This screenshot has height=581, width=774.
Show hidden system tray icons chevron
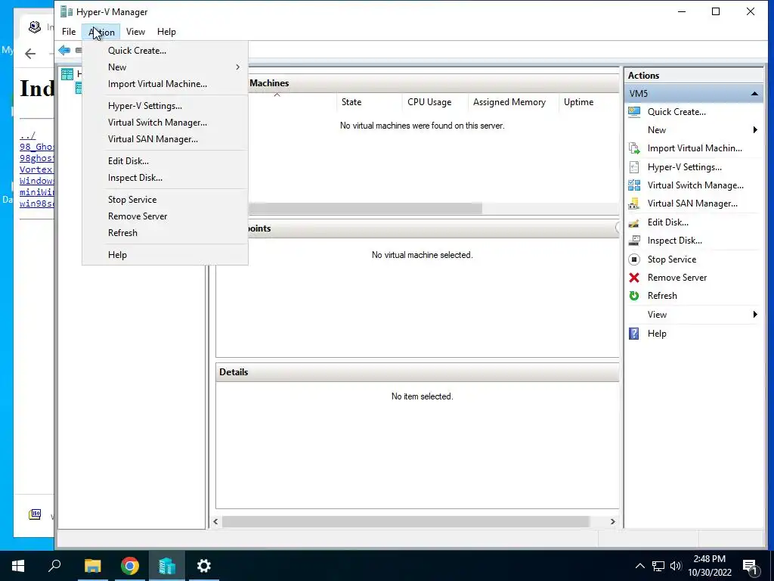pyautogui.click(x=639, y=566)
